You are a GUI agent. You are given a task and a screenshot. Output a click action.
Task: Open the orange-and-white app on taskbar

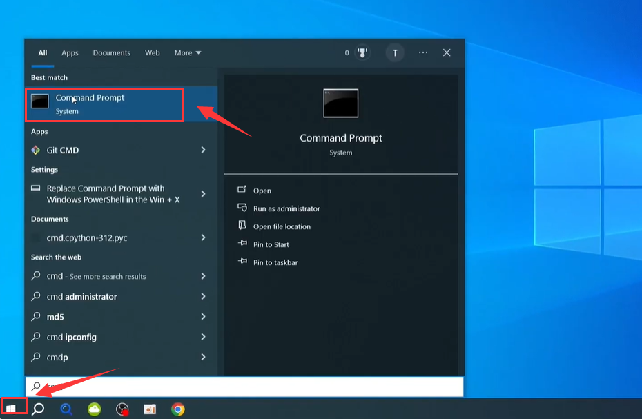[150, 409]
